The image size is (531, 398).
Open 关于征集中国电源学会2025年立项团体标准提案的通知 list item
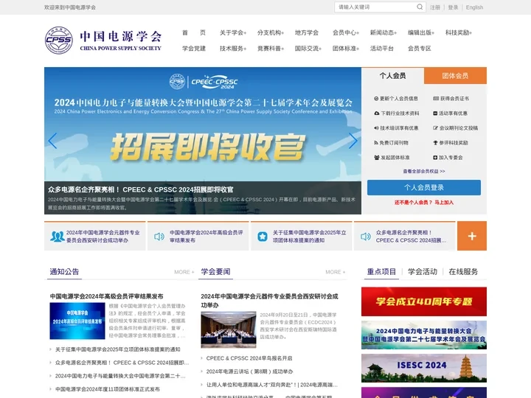click(117, 349)
